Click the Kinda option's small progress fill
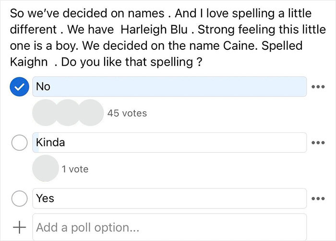 [x=36, y=143]
